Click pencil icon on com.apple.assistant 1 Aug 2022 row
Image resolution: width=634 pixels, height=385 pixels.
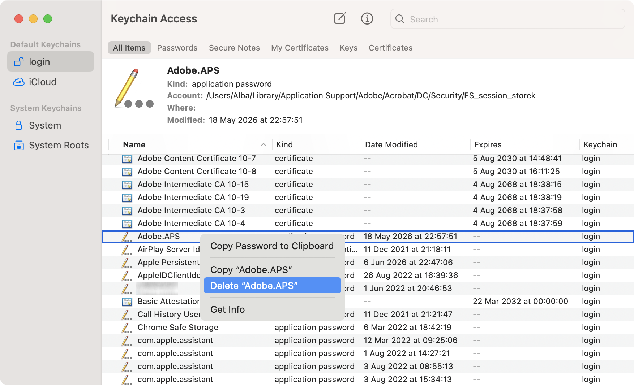pyautogui.click(x=127, y=354)
